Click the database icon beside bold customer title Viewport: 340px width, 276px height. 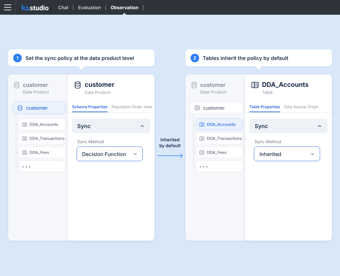coord(78,85)
